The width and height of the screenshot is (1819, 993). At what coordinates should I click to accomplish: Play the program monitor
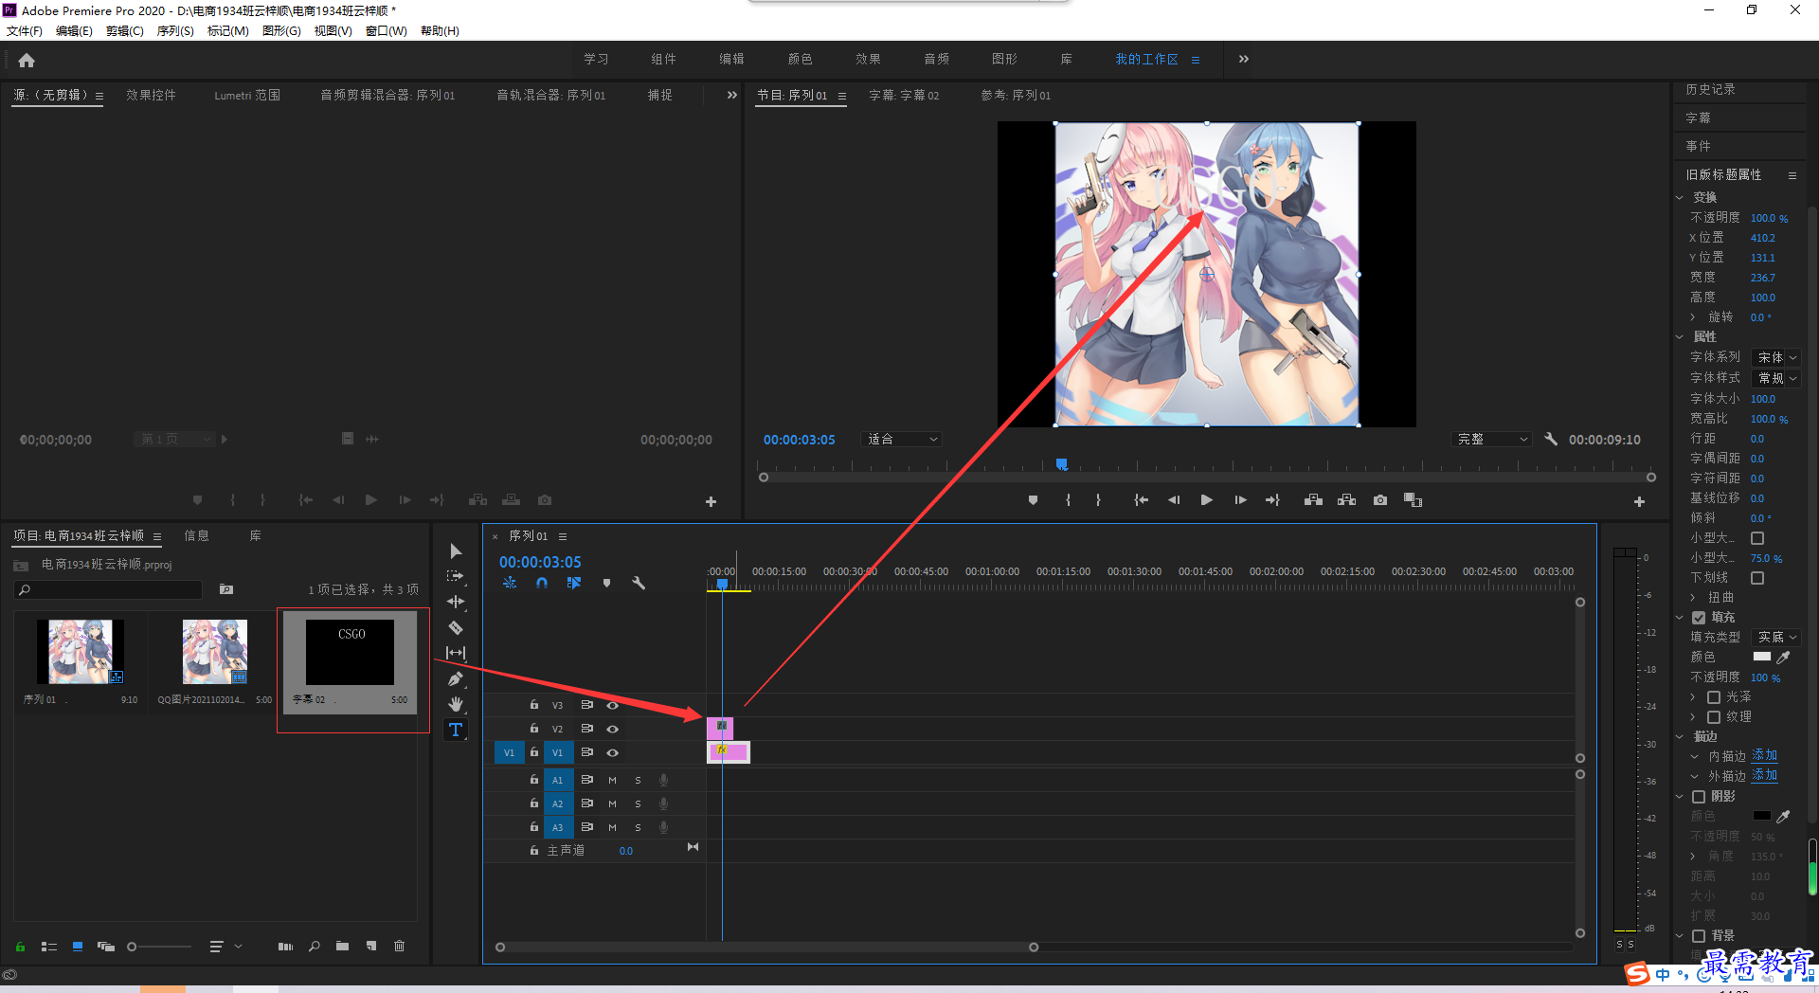[1206, 500]
